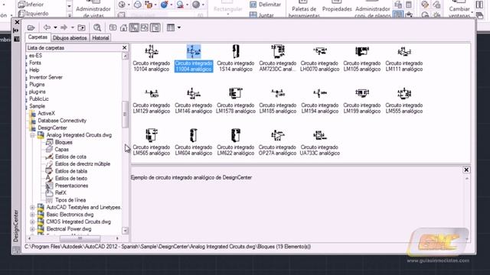Switch to the Carpetas tab
490x275 pixels.
point(38,37)
